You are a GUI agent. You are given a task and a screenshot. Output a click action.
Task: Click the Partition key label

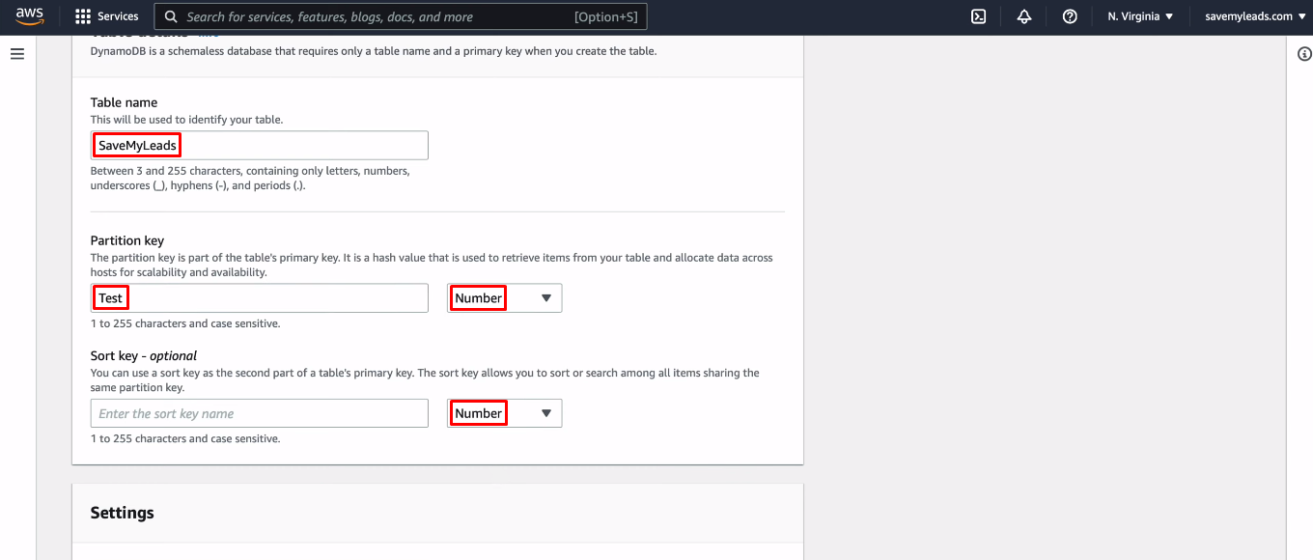[127, 240]
